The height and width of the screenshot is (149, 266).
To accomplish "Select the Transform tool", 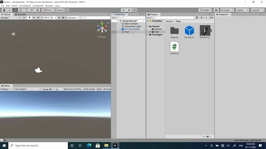I will click(32, 10).
